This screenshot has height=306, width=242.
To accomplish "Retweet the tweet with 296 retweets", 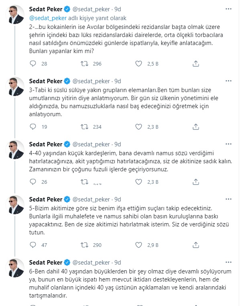I will pos(85,64).
